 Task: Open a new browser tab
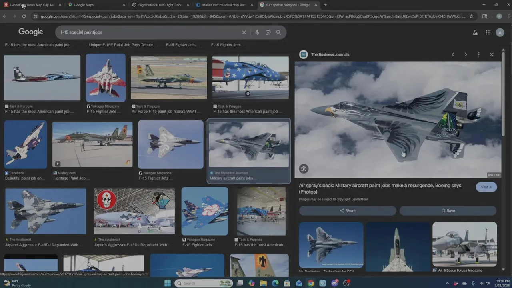[325, 5]
